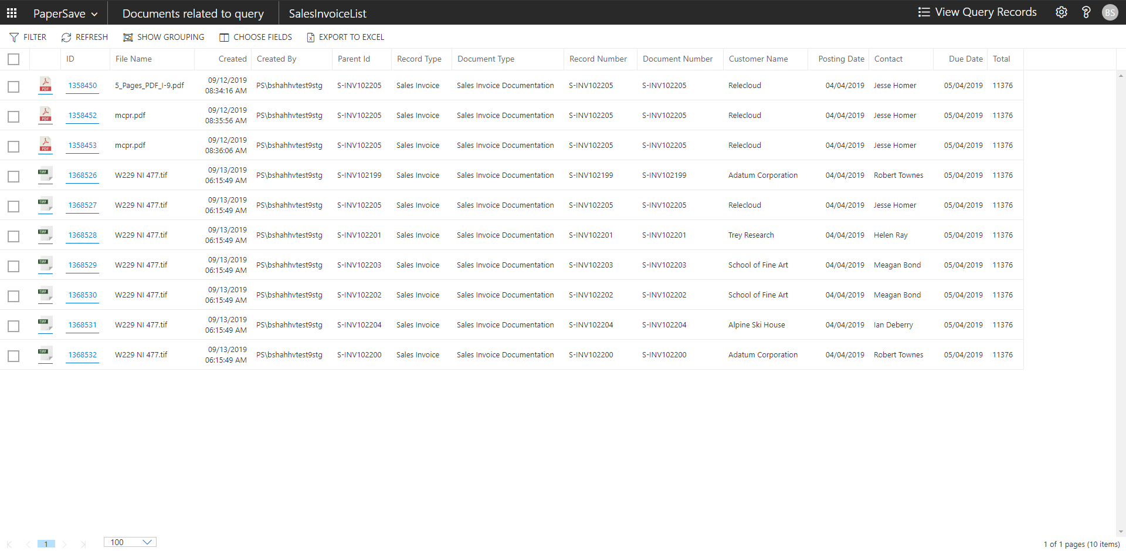The width and height of the screenshot is (1126, 551).
Task: Check the box for document 1358450
Action: (x=13, y=87)
